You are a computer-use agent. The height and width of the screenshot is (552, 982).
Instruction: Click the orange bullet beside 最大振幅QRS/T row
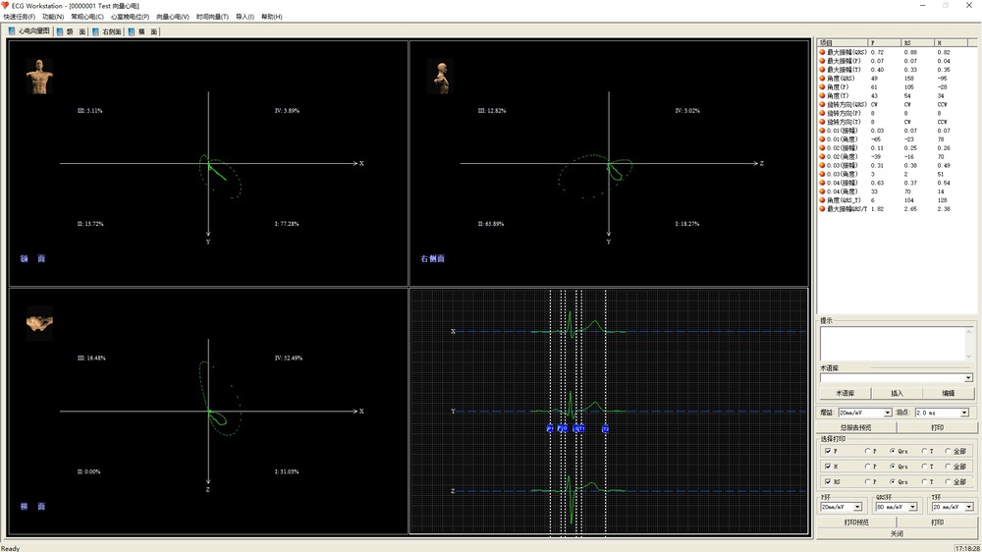pos(822,209)
